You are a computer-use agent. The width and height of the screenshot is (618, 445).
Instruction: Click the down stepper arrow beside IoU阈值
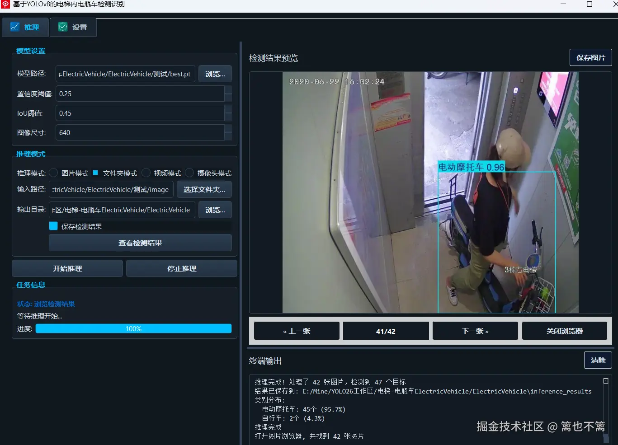pyautogui.click(x=228, y=116)
